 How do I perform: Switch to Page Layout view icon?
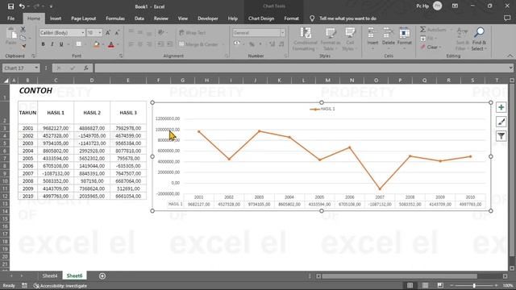(x=425, y=285)
